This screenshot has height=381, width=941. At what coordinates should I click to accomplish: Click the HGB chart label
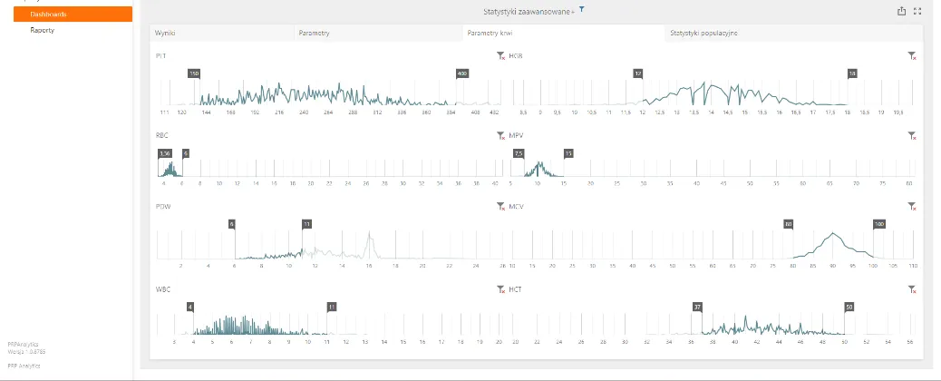516,56
